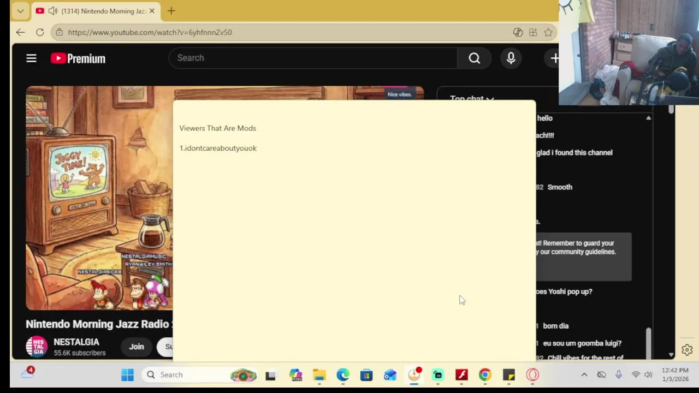Expand the tab search dropdown arrow
Image resolution: width=699 pixels, height=393 pixels.
(x=20, y=11)
